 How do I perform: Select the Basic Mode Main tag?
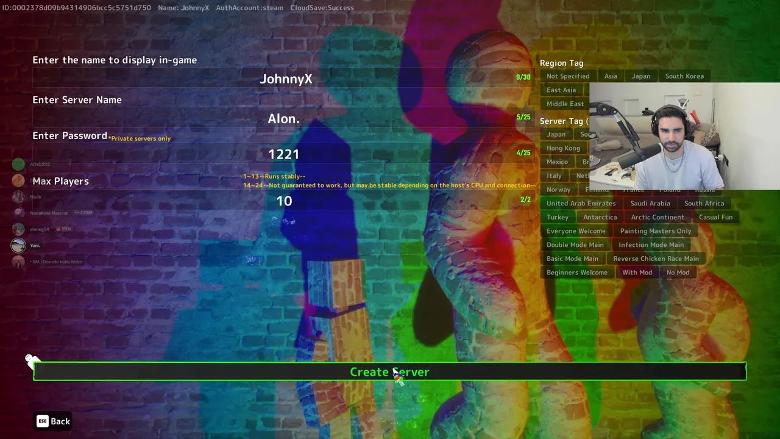(x=572, y=259)
